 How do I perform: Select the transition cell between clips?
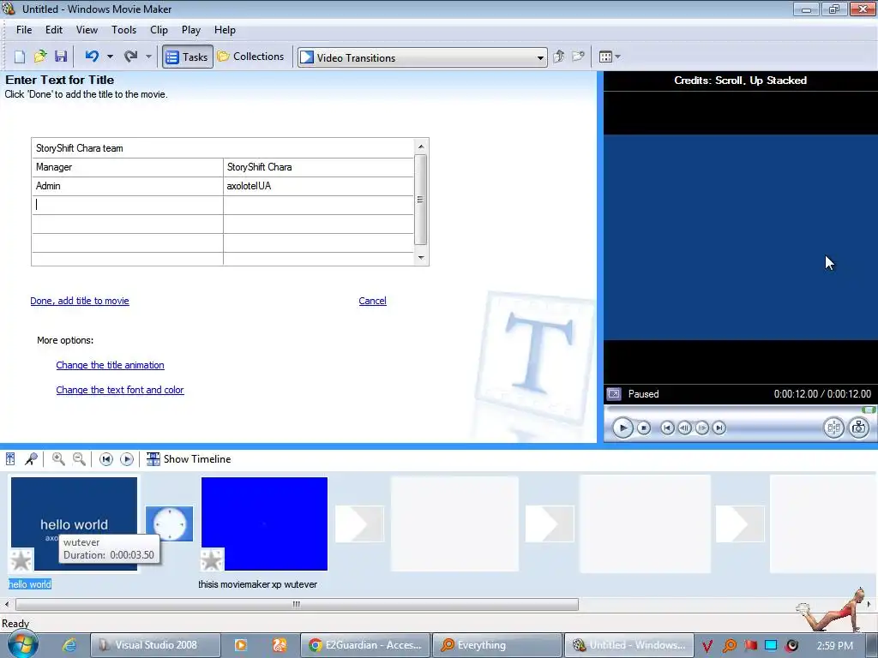click(169, 523)
